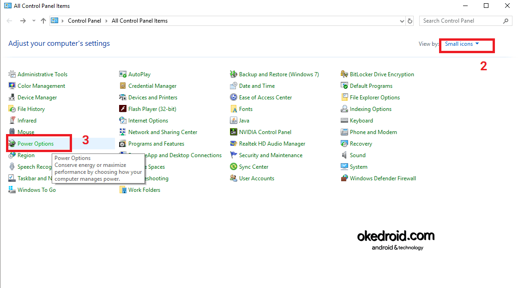Open the recent locations arrow
The width and height of the screenshot is (518, 288).
point(34,21)
